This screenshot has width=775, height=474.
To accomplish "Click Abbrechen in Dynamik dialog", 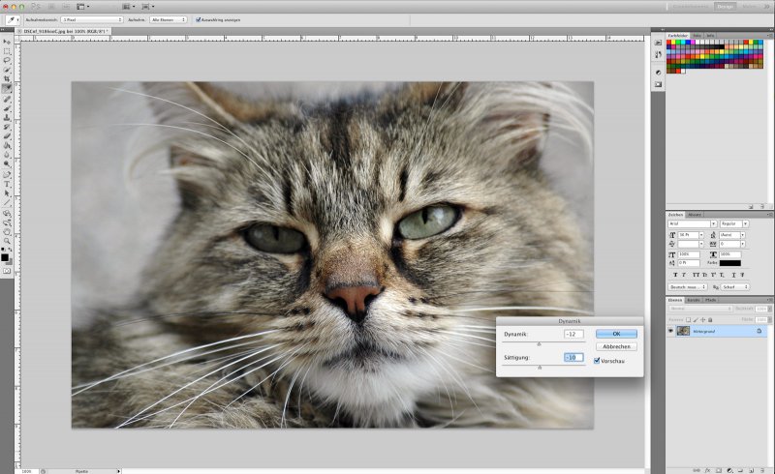I will coord(616,346).
